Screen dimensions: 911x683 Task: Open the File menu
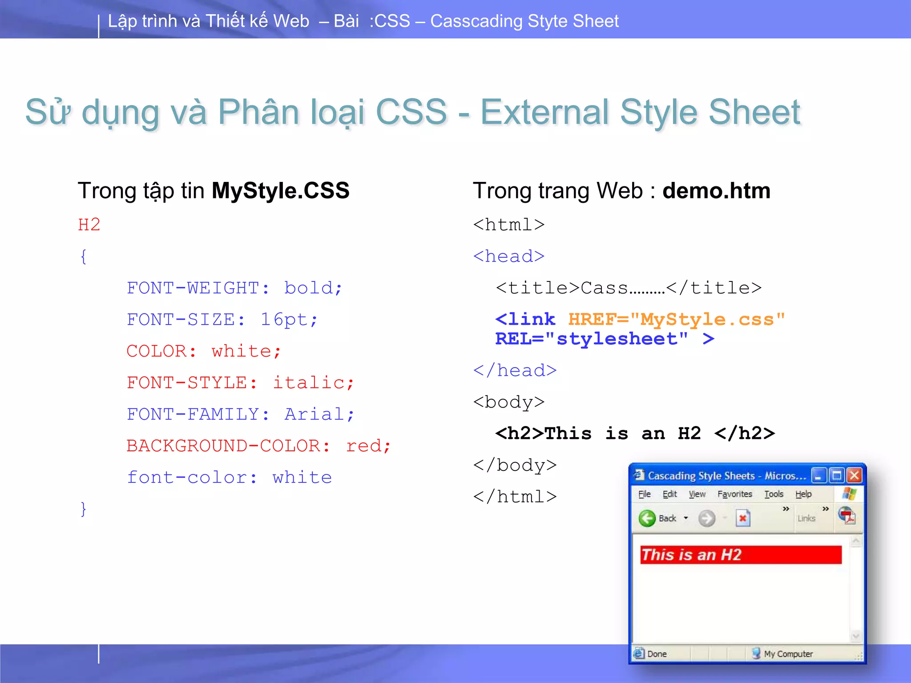click(644, 494)
